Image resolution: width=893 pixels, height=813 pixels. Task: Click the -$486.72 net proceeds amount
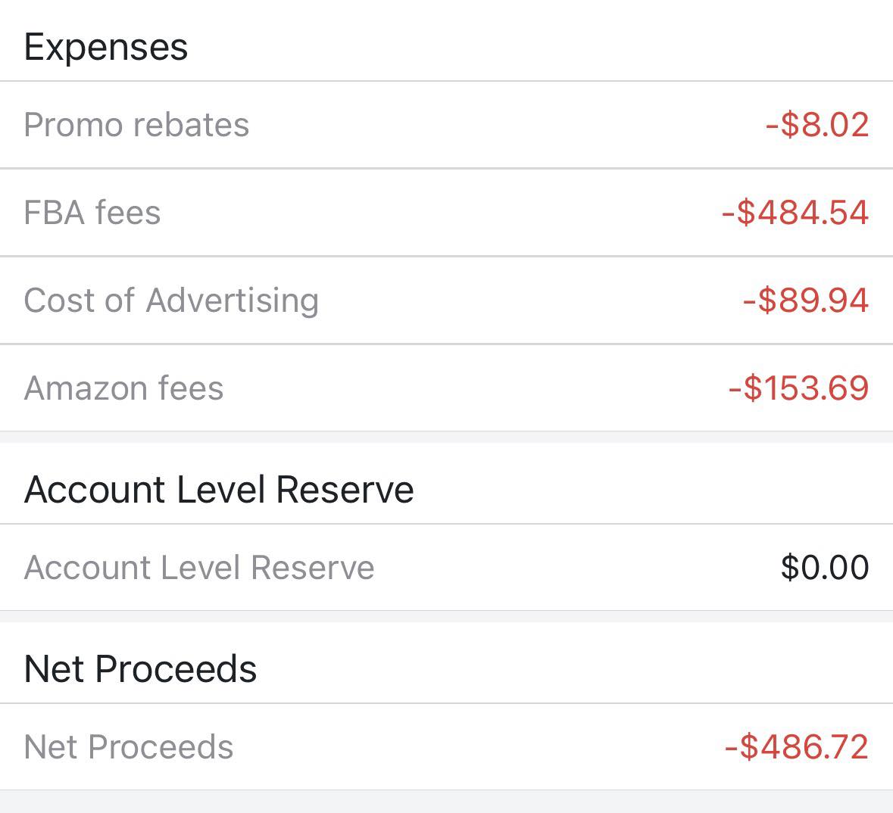797,747
